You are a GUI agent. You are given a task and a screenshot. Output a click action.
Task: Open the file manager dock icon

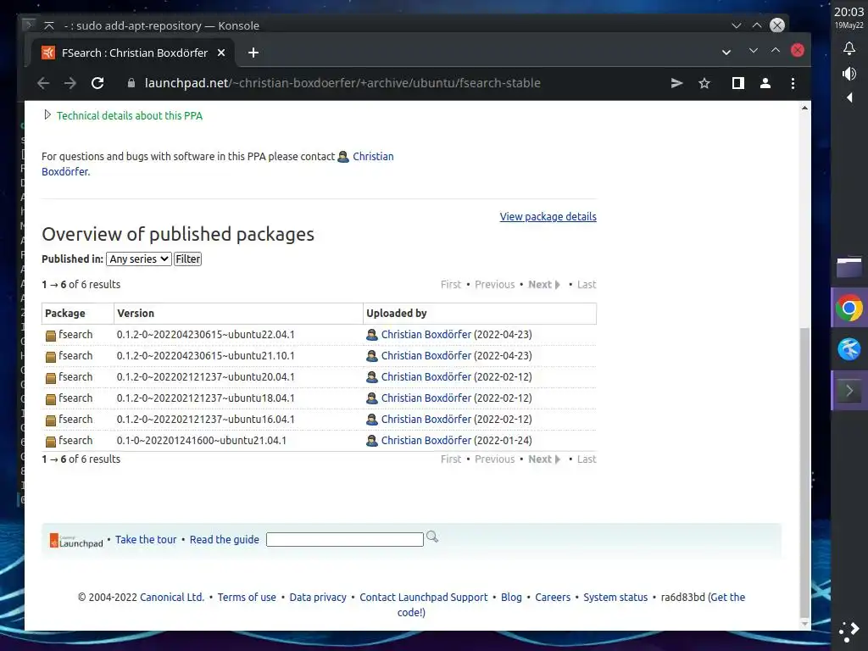tap(849, 267)
